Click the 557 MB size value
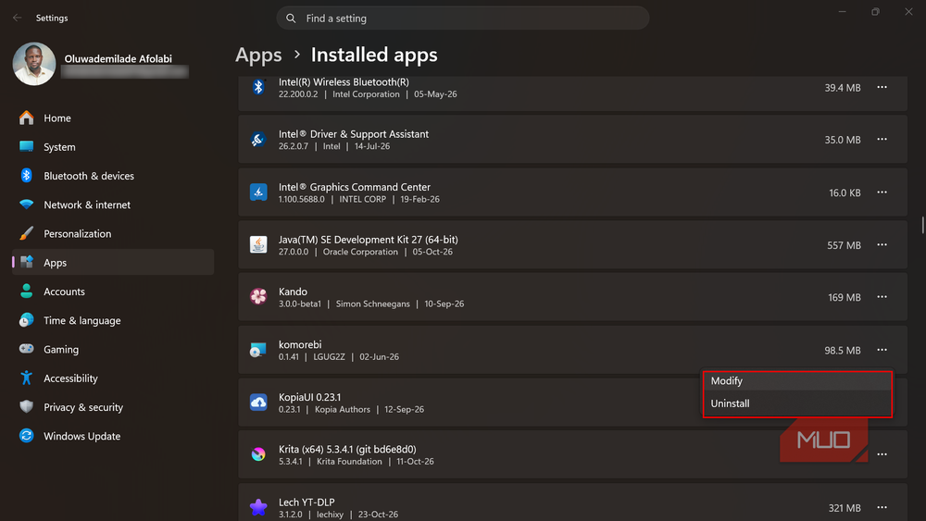Viewport: 926px width, 521px height. point(844,245)
